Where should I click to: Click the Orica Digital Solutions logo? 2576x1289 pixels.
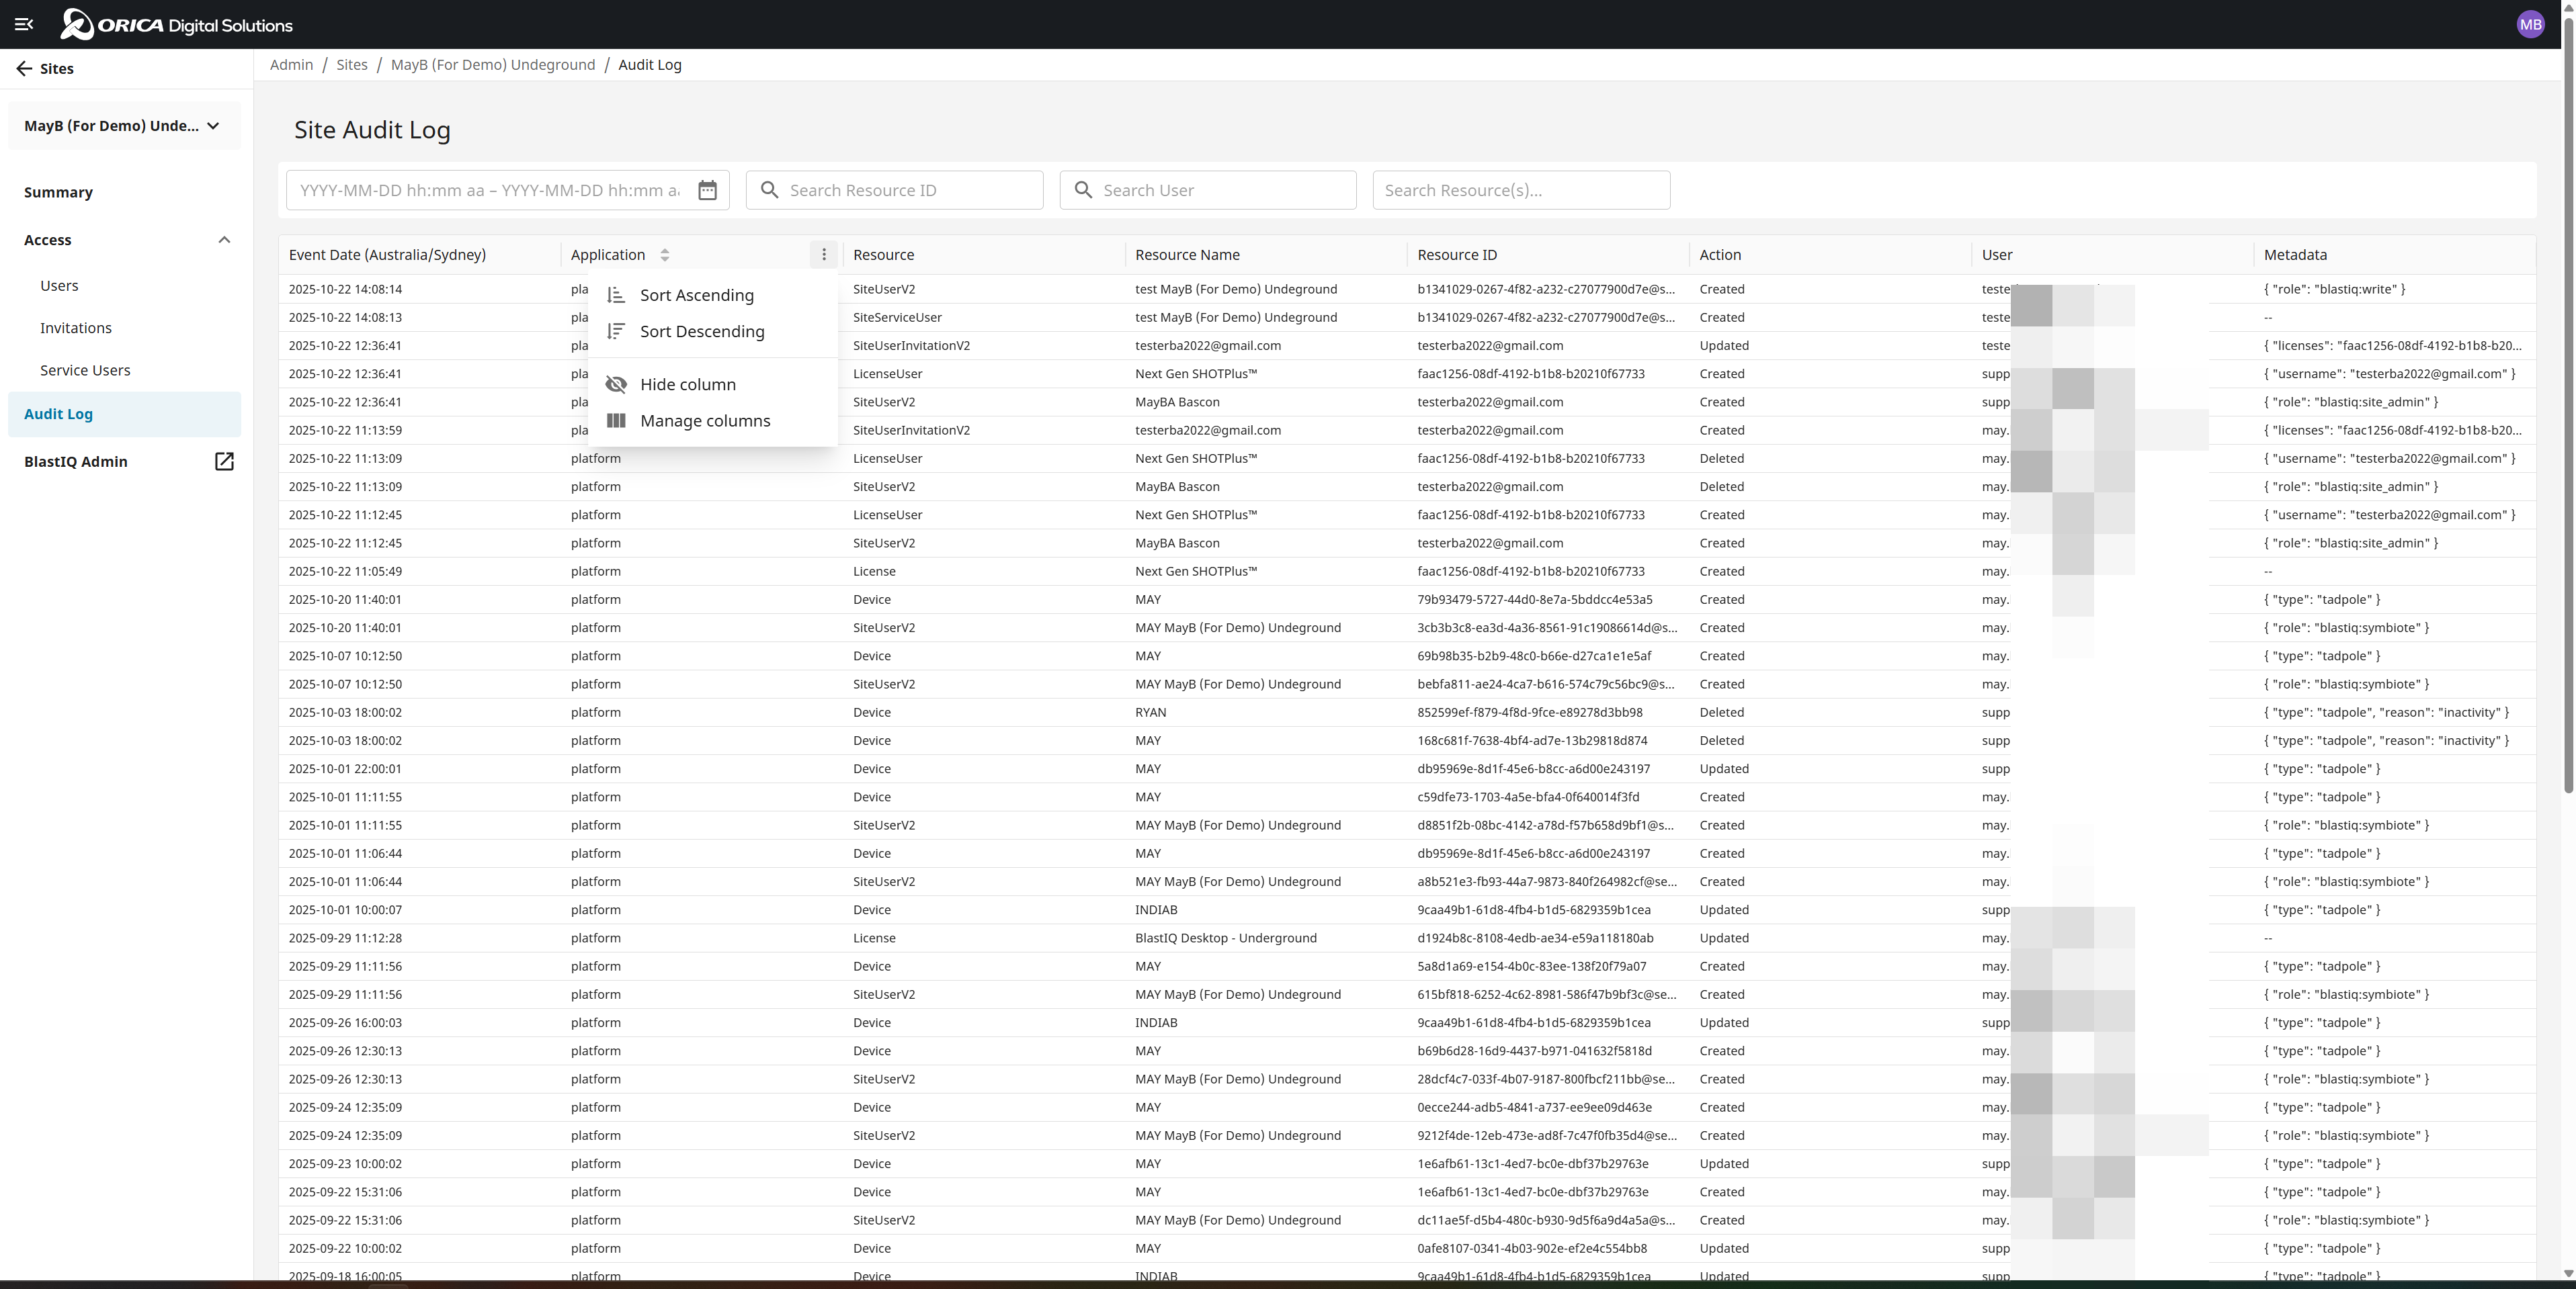pyautogui.click(x=176, y=25)
